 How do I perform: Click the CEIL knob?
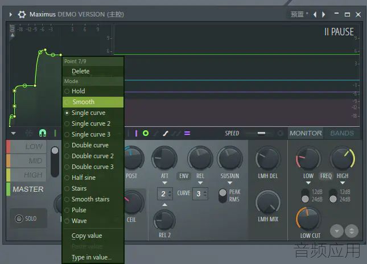[x=133, y=203]
